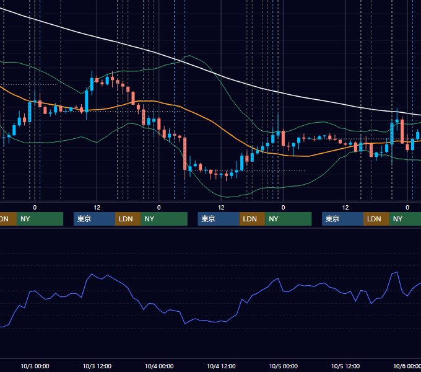Click the 10/4 00:00 time axis label
Screen dimensions: 421x372
[x=159, y=366]
